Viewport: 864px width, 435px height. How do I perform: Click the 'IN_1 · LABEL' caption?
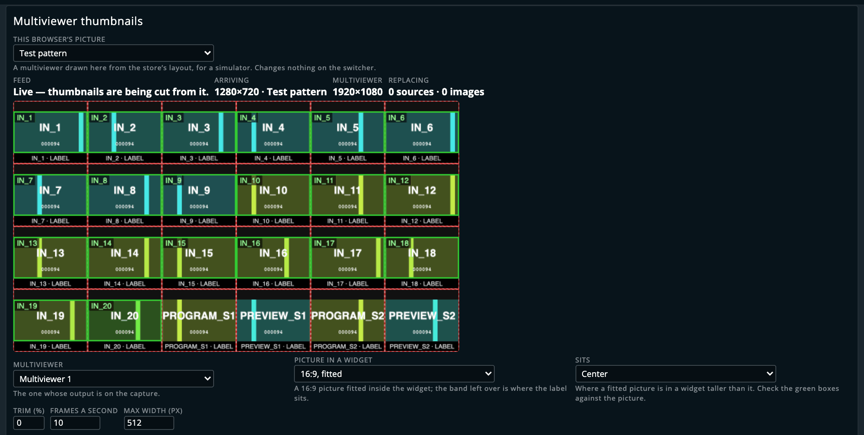click(50, 158)
